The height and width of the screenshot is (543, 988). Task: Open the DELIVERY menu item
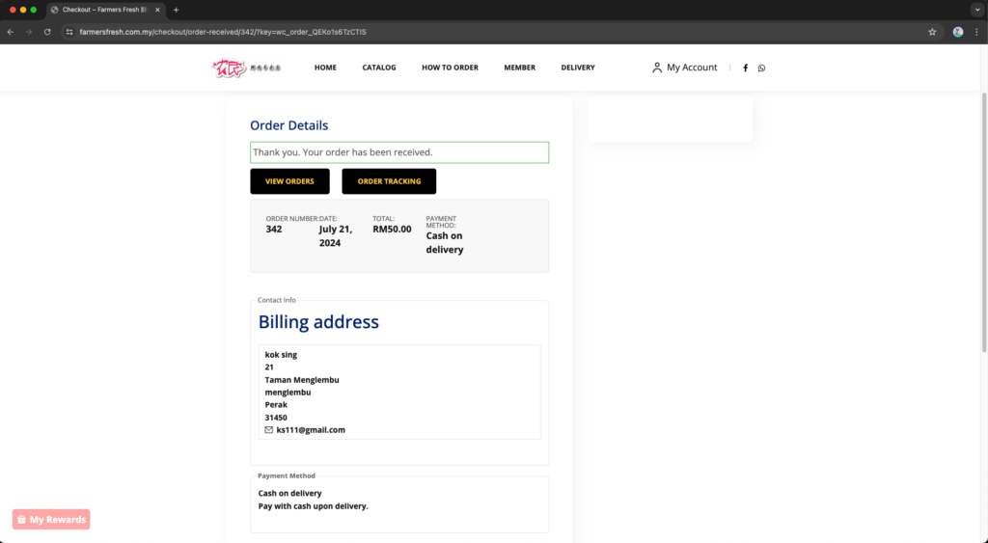[578, 68]
